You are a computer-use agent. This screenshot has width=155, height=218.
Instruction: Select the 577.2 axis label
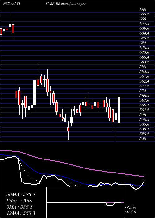pyautogui.click(x=144, y=86)
